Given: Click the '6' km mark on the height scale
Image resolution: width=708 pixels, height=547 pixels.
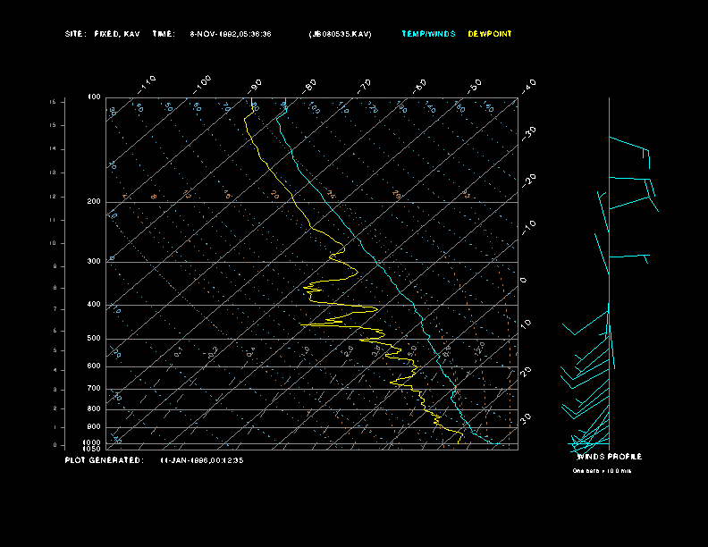Looking at the screenshot, I should (x=55, y=331).
